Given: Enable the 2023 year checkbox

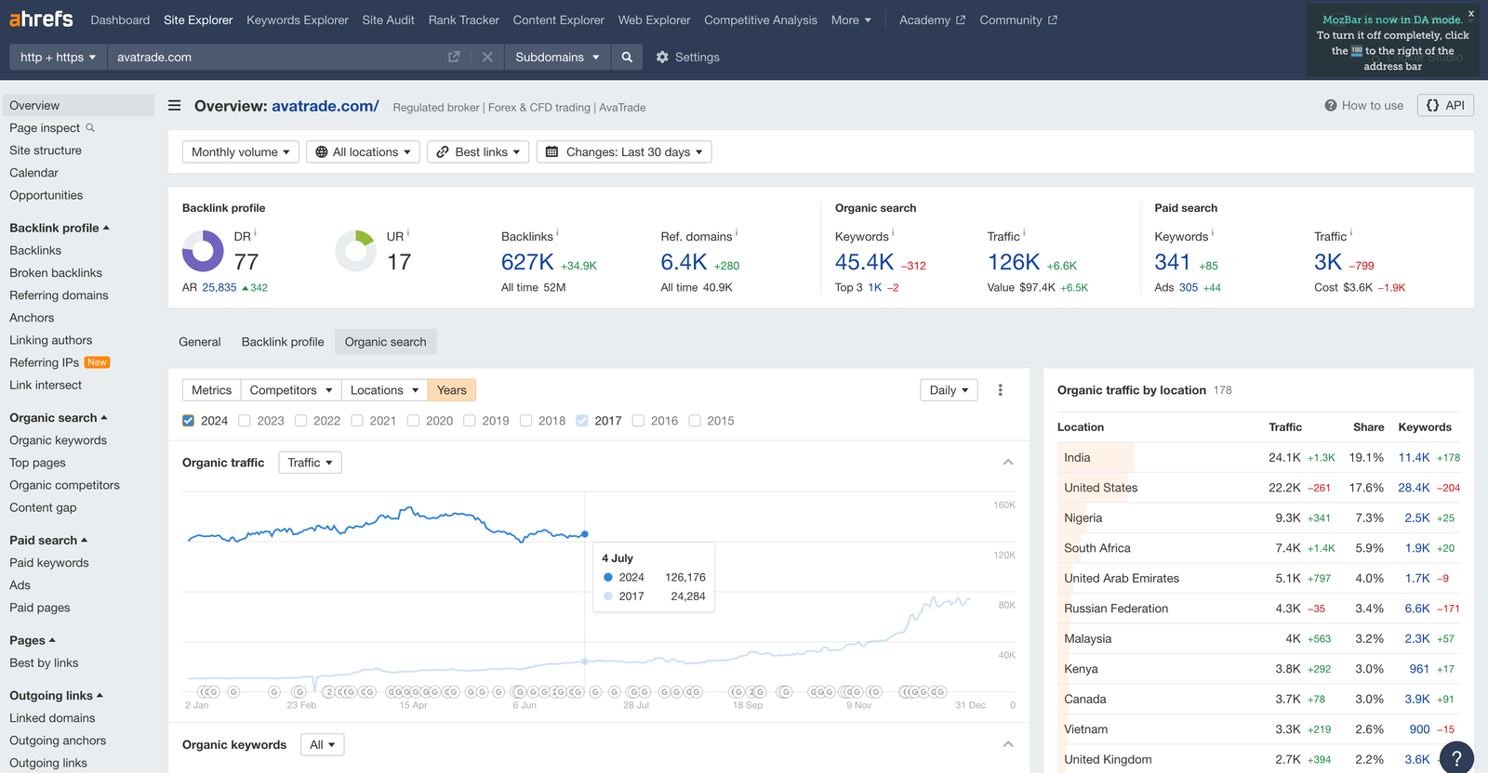Looking at the screenshot, I should tap(245, 421).
